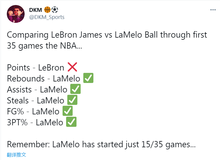Click the green check beside Assists
Image resolution: width=220 pixels, height=160 pixels.
[76, 89]
